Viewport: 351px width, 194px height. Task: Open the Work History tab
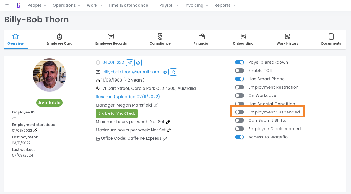pyautogui.click(x=287, y=40)
